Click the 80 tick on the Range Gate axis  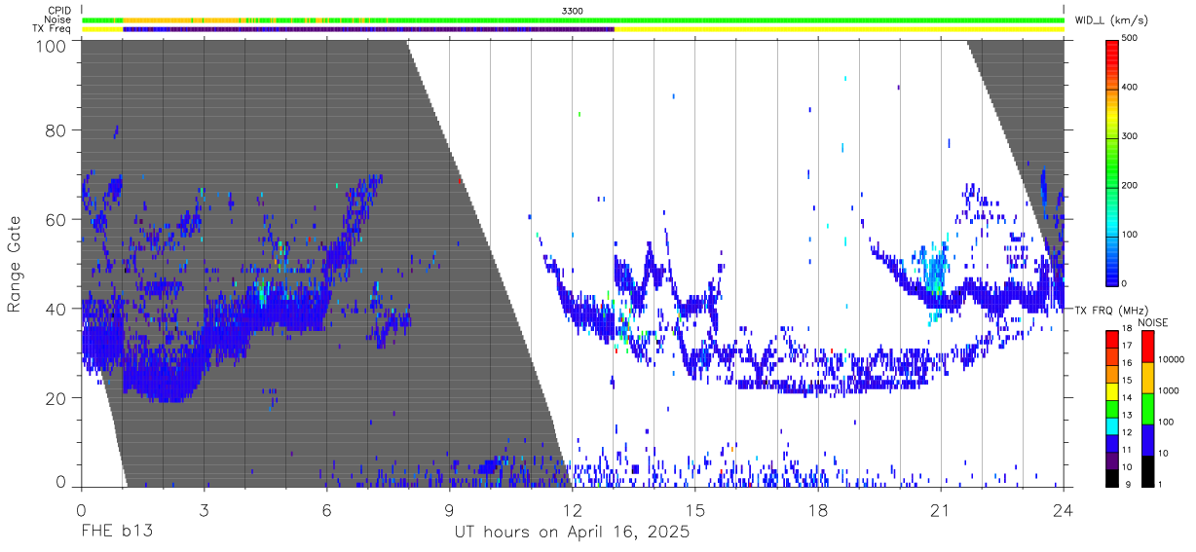point(56,130)
